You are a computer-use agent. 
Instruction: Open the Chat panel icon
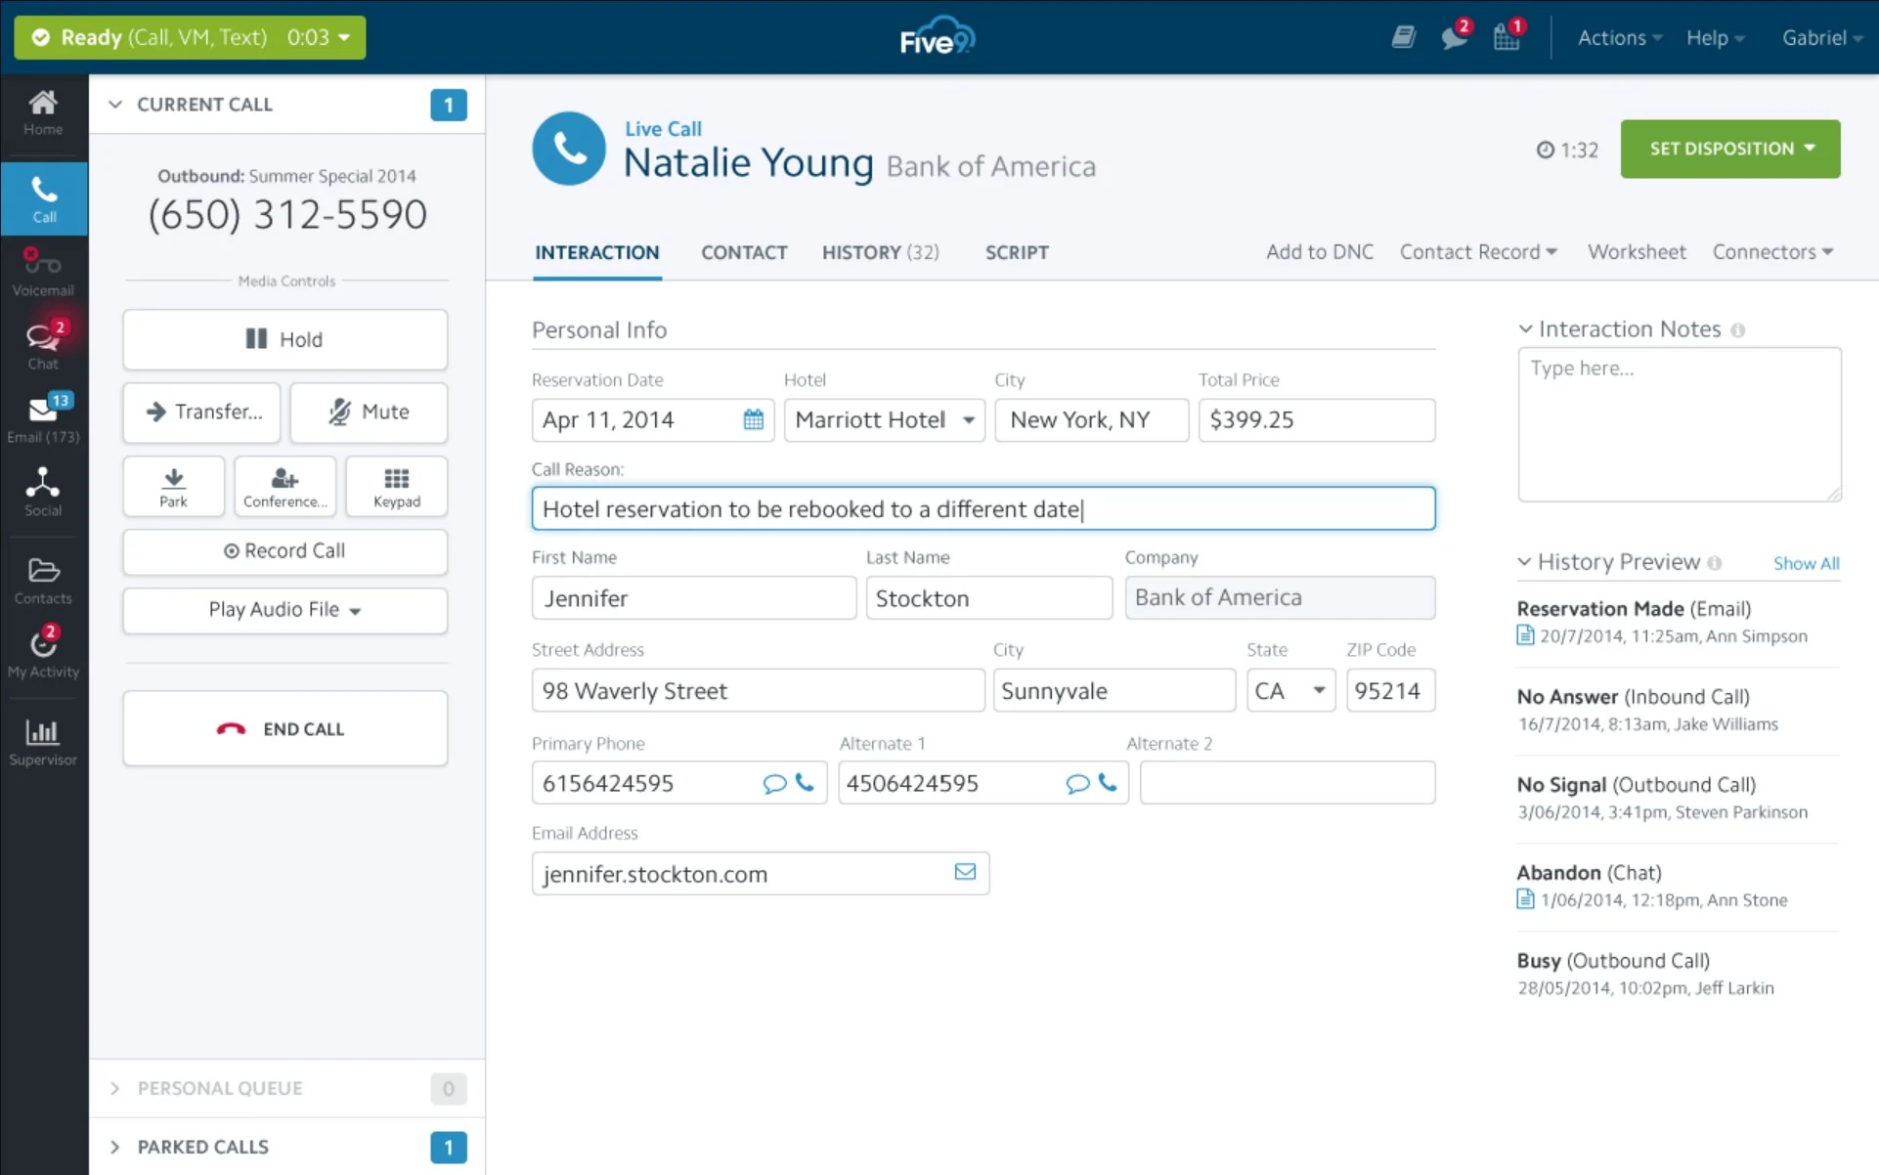(43, 341)
